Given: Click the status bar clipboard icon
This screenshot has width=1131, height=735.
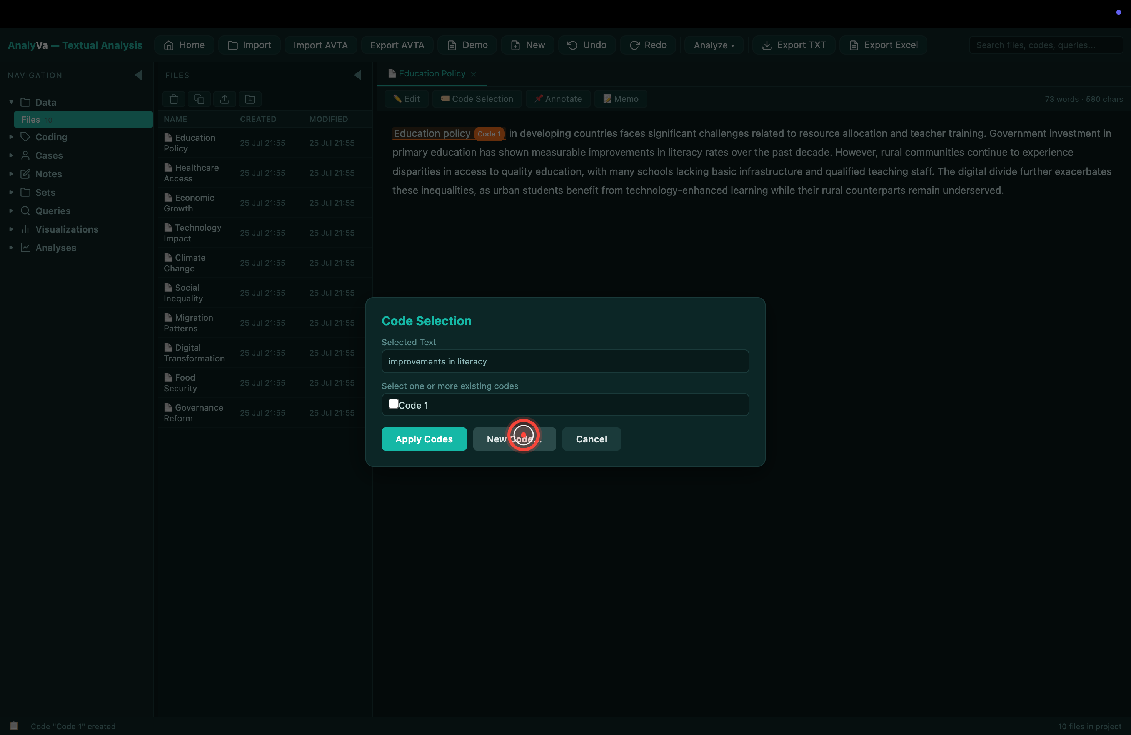Looking at the screenshot, I should [x=14, y=726].
